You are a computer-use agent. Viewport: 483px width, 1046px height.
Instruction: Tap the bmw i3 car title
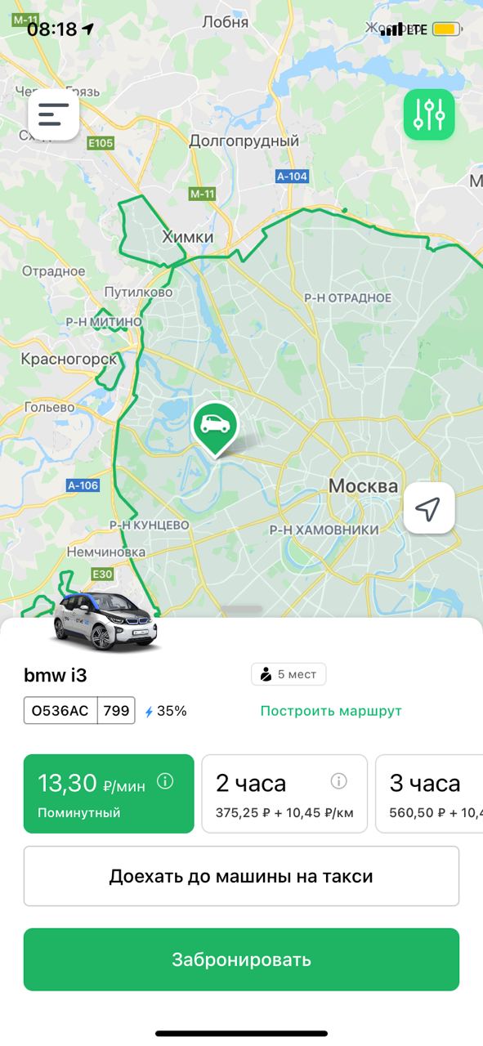55,675
